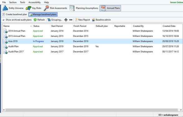Screen dimensions: 183x117
Task: Open the Entity Universe section icon
Action: pos(5,8)
